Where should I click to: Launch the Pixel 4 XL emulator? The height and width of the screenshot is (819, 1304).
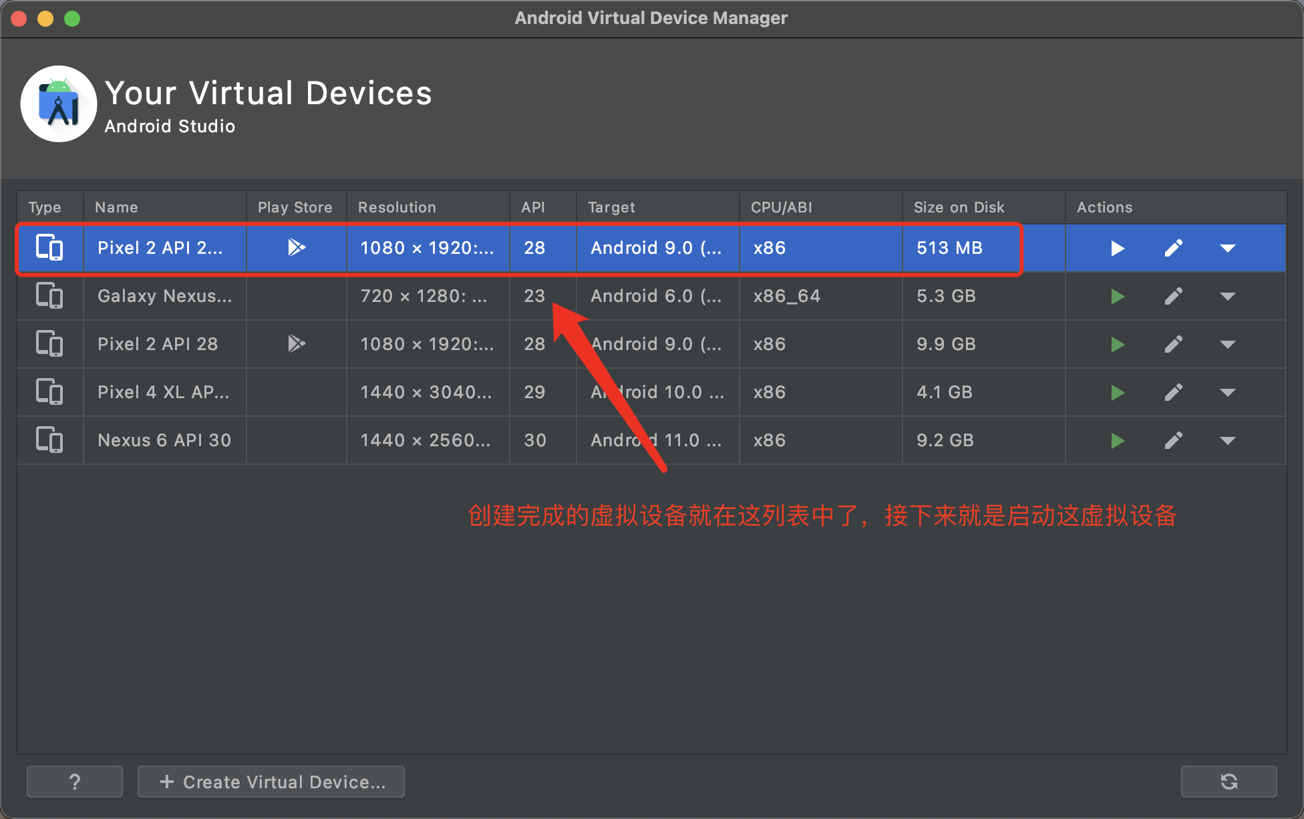tap(1118, 393)
